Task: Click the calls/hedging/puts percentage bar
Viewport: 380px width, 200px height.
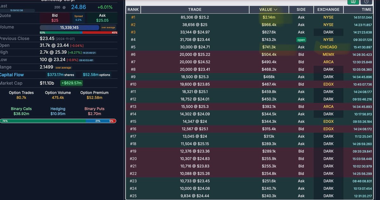Action: pyautogui.click(x=58, y=121)
